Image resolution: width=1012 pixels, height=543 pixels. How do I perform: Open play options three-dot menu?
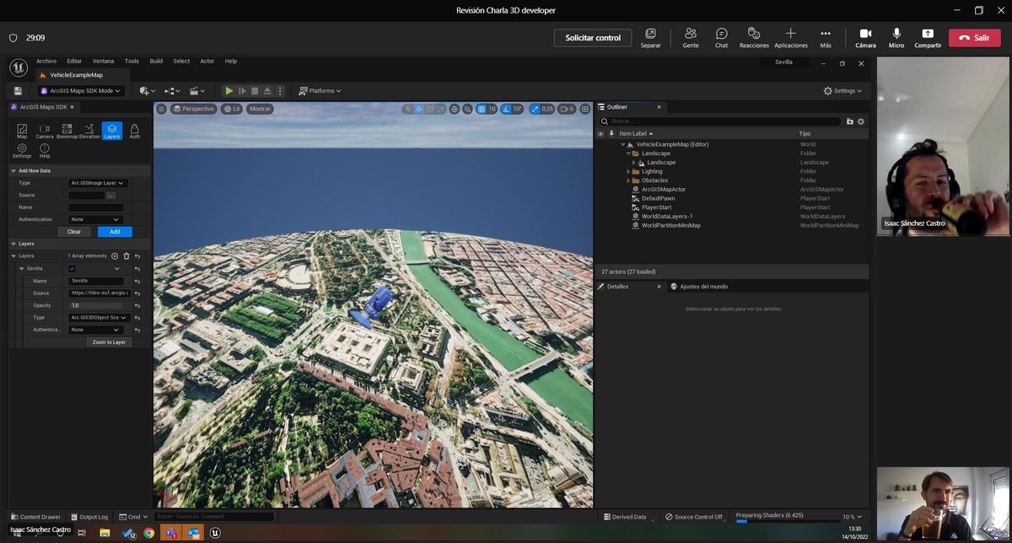tap(280, 90)
